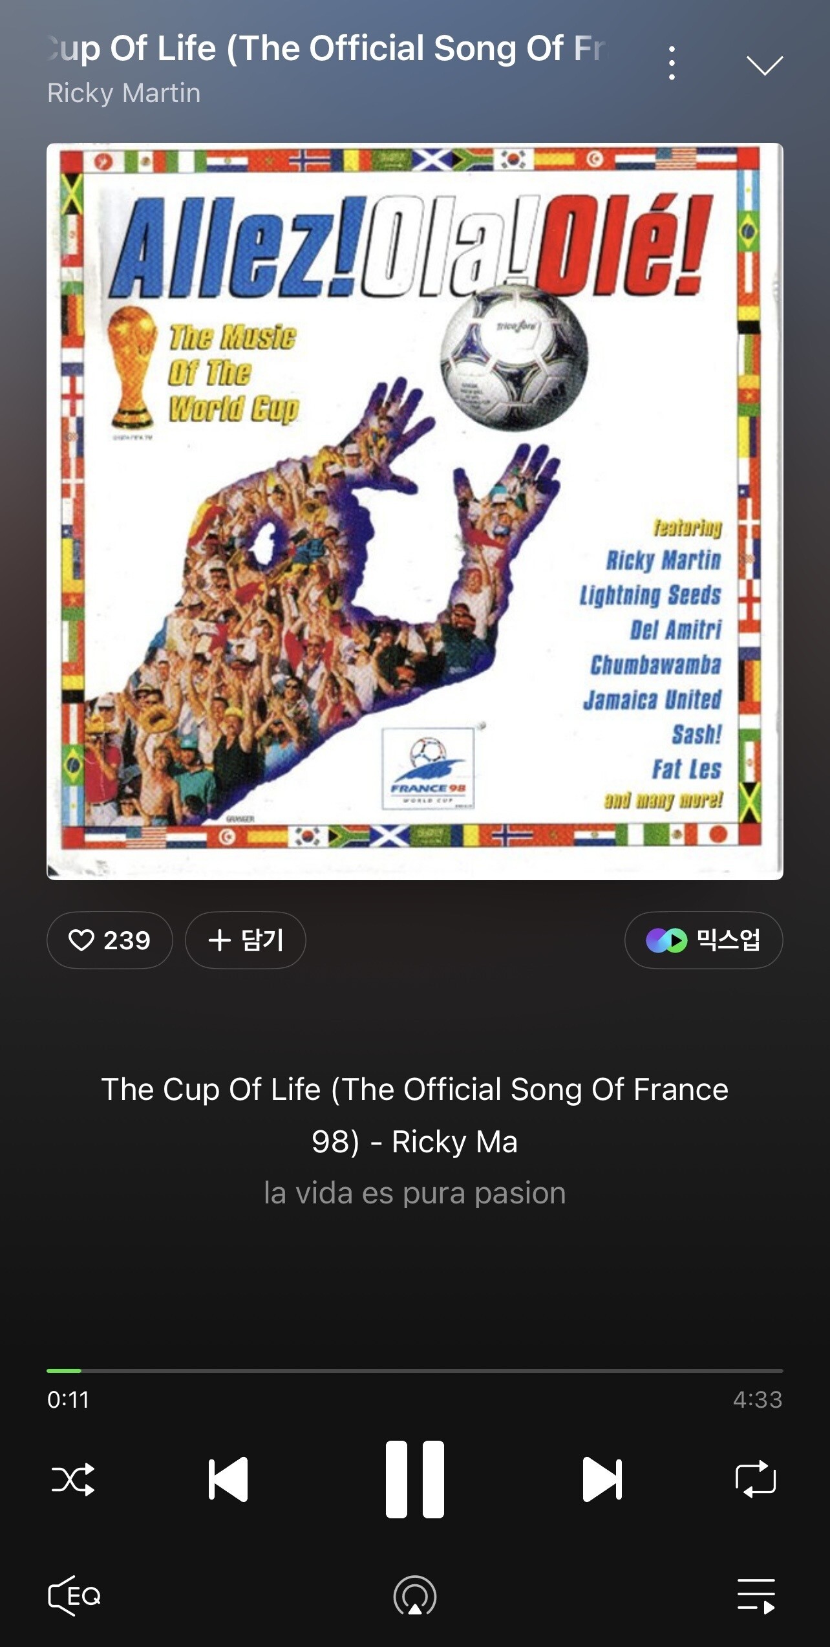
Task: Skip to the next track
Action: click(602, 1479)
